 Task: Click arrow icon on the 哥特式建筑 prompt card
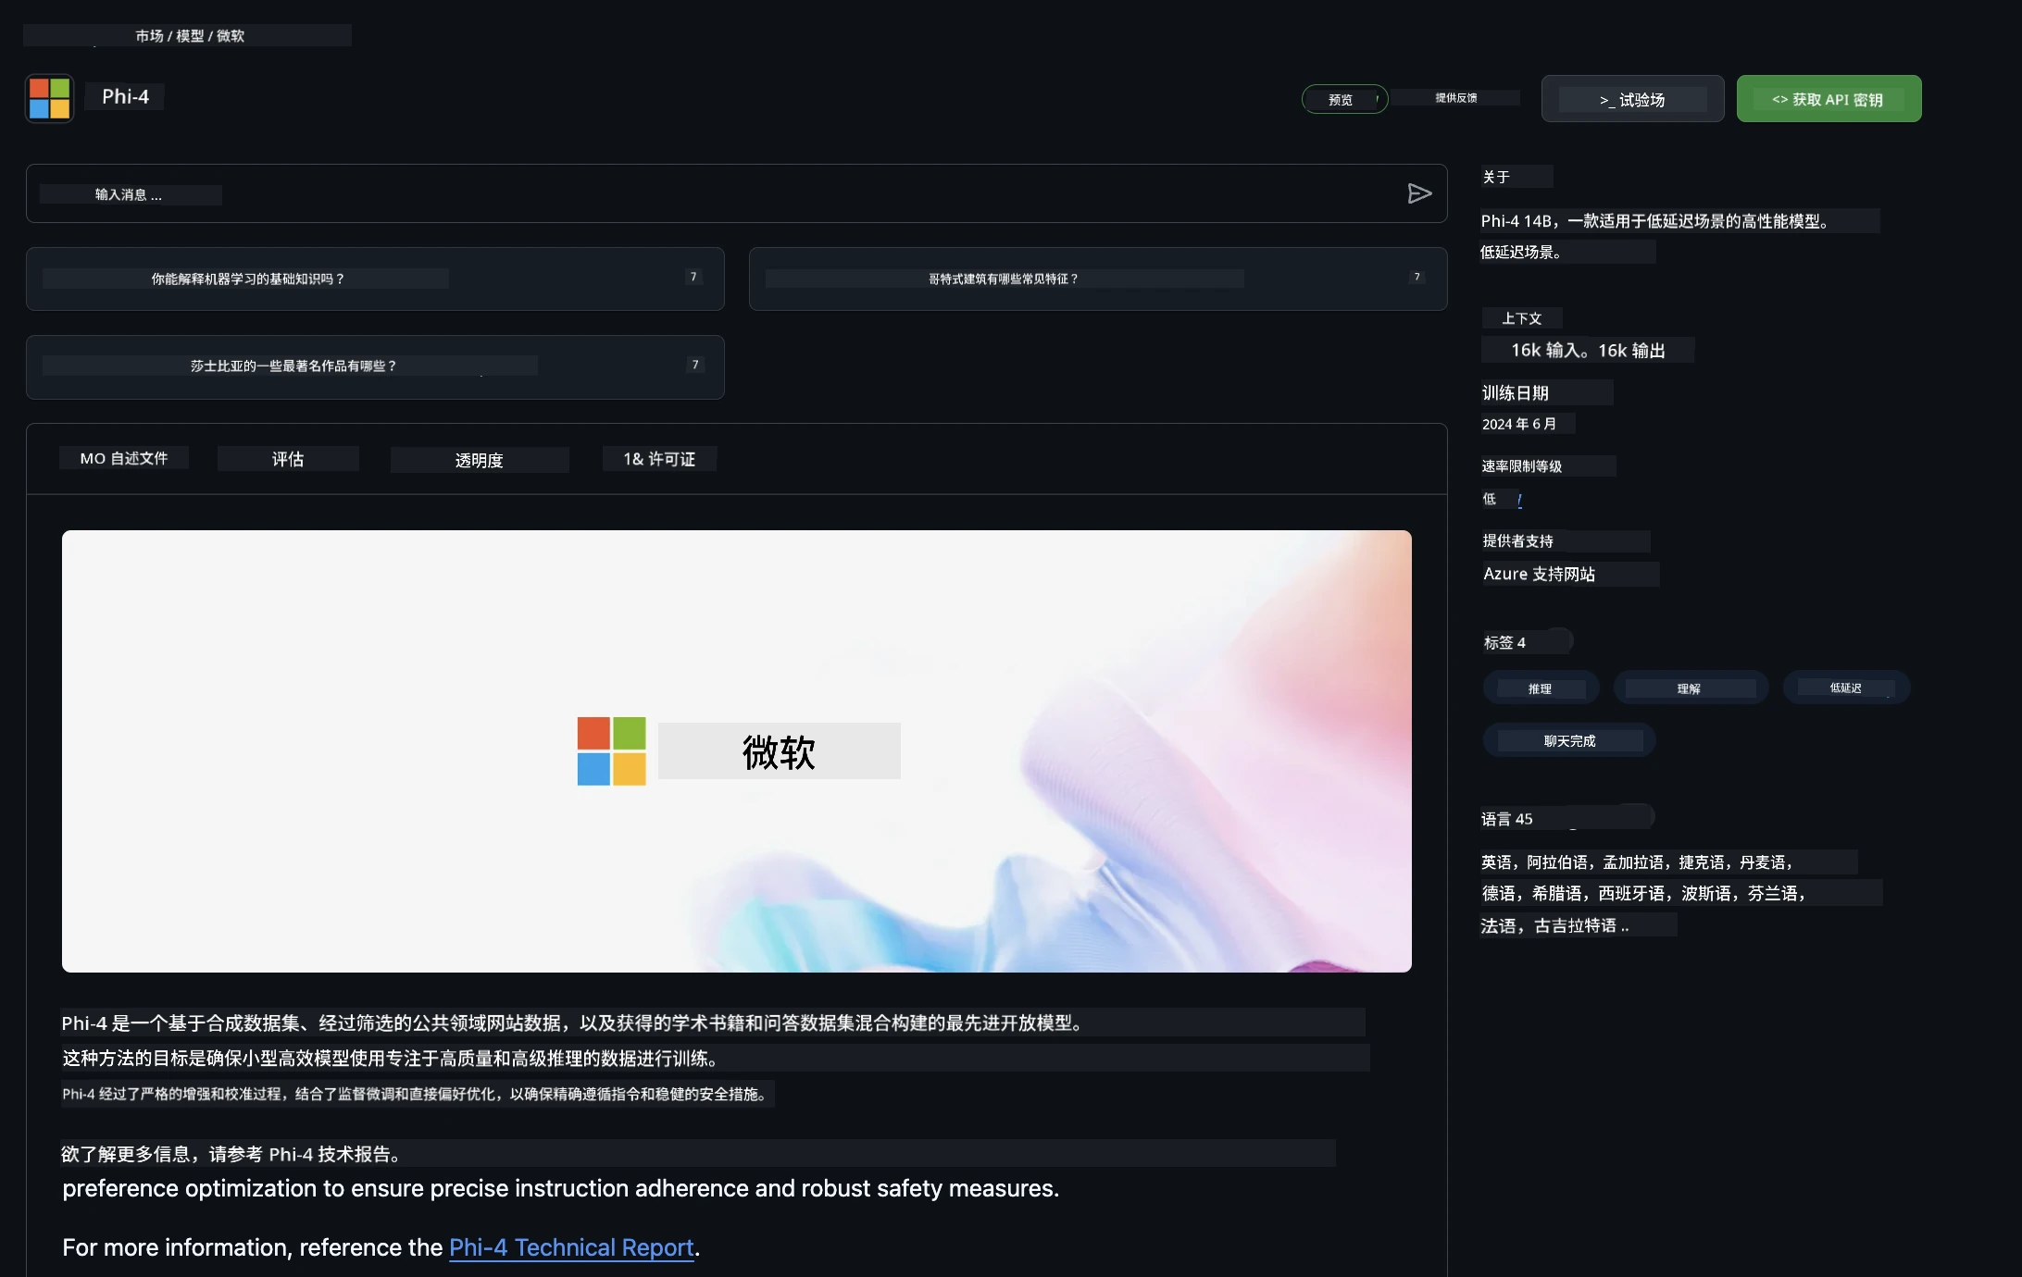[x=1417, y=277]
